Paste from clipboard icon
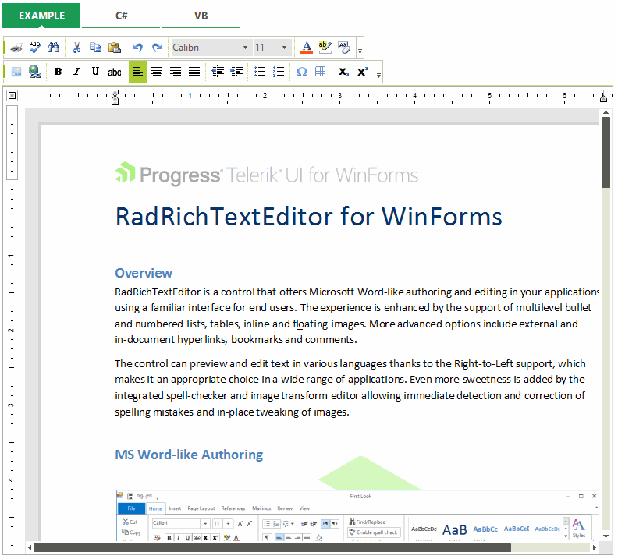Image resolution: width=618 pixels, height=559 pixels. pos(114,48)
